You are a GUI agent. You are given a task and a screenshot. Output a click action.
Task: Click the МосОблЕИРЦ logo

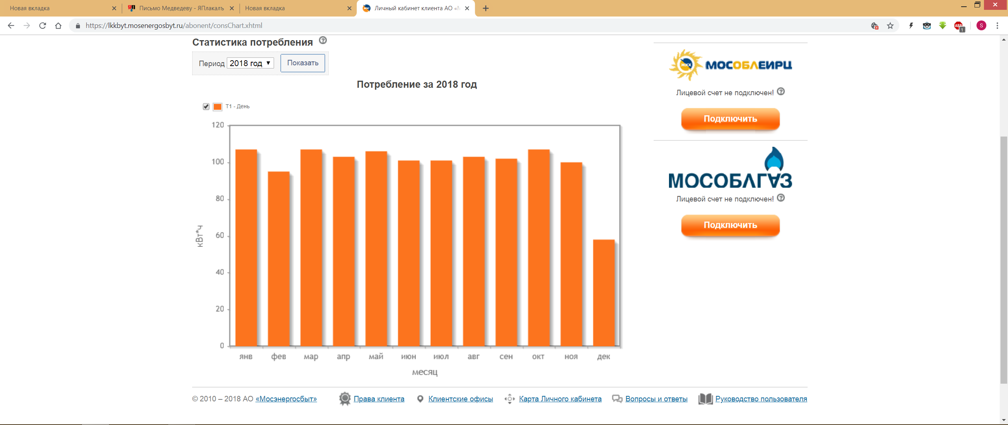point(730,65)
